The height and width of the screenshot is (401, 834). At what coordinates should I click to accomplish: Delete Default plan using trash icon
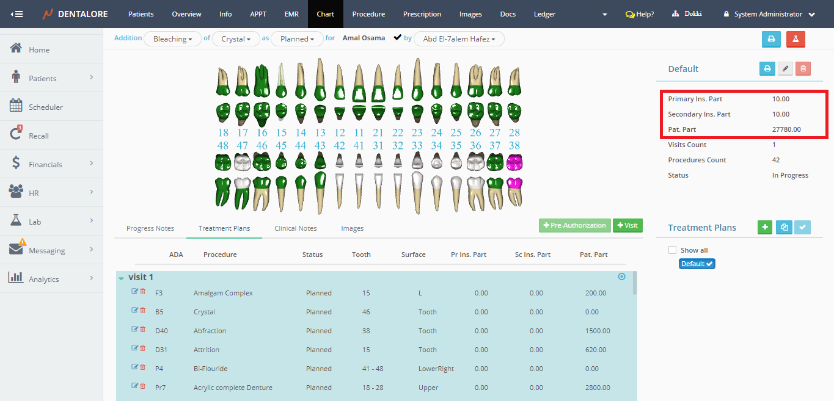(803, 69)
